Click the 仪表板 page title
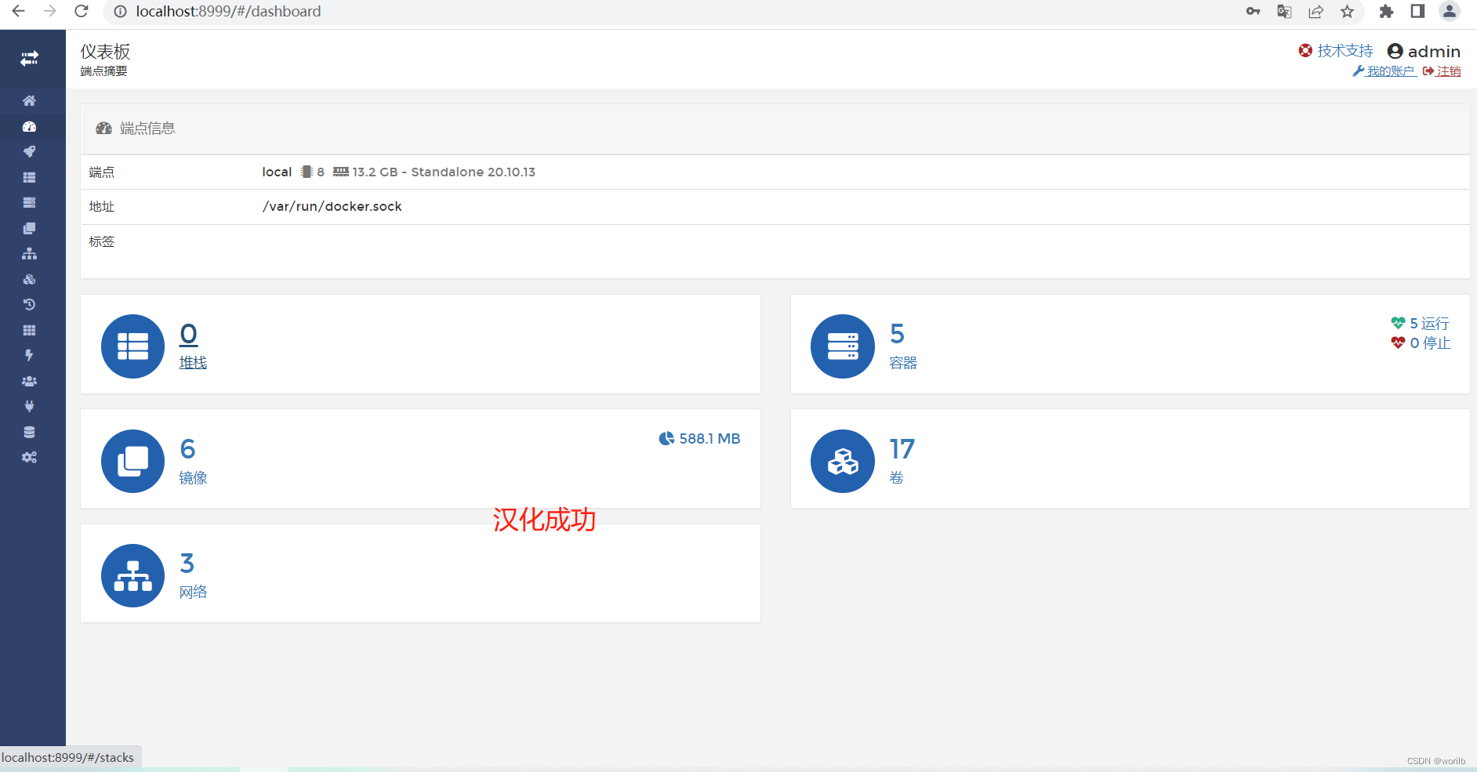The width and height of the screenshot is (1477, 772). 105,52
